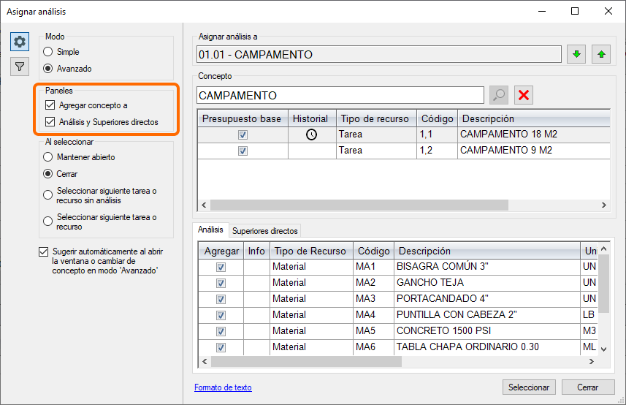
Task: Close the Asignar análisis window
Action: point(608,11)
